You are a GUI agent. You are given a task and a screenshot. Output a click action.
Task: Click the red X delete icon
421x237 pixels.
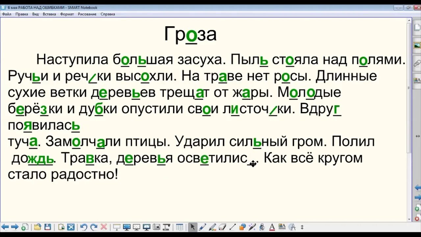(104, 227)
